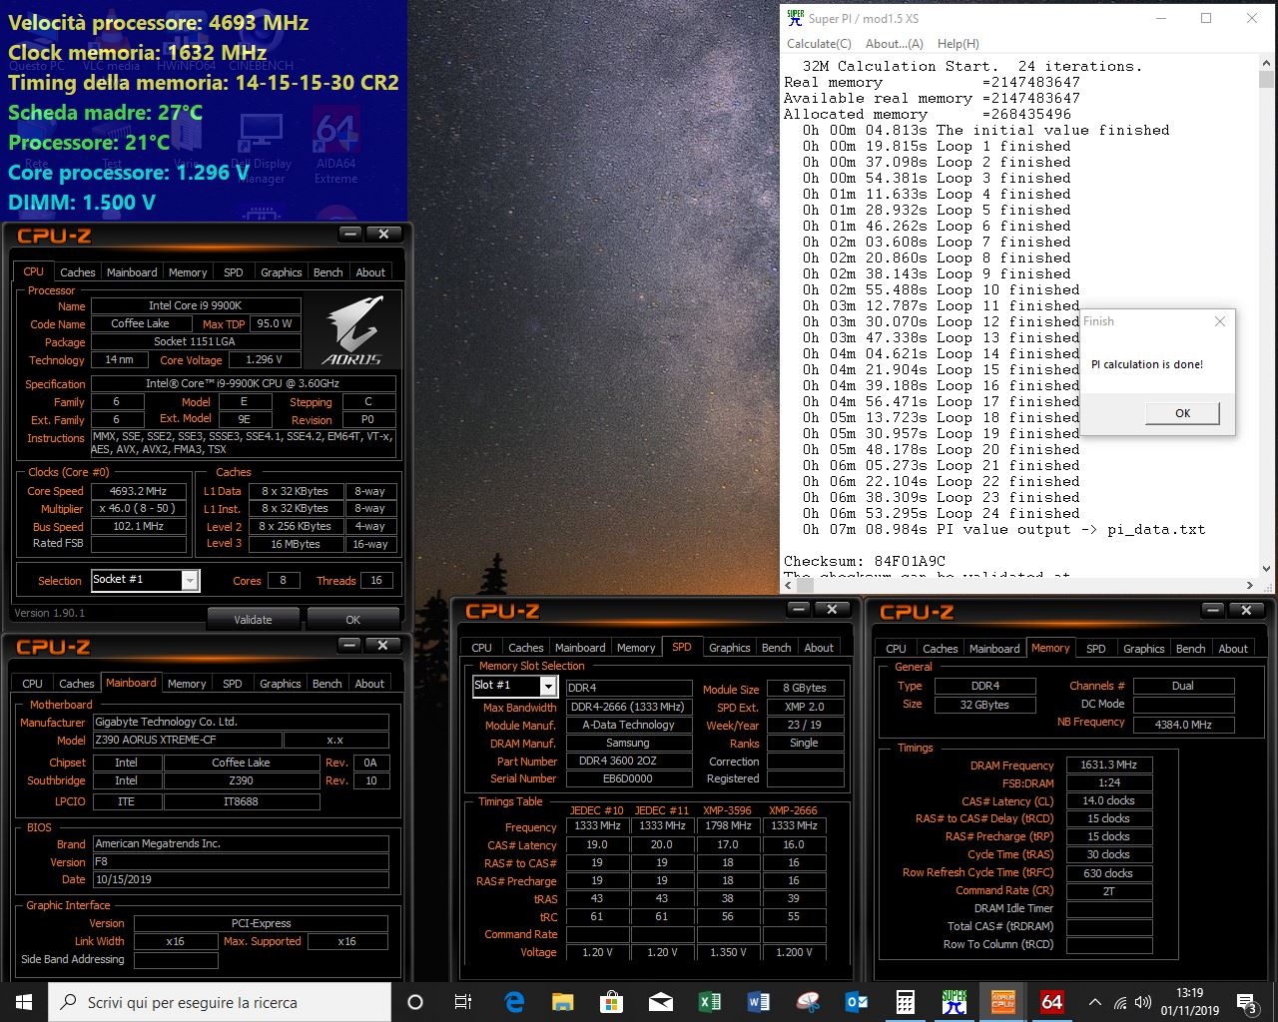Image resolution: width=1278 pixels, height=1022 pixels.
Task: Launch Microsoft Edge from the taskbar
Action: pos(514,1002)
